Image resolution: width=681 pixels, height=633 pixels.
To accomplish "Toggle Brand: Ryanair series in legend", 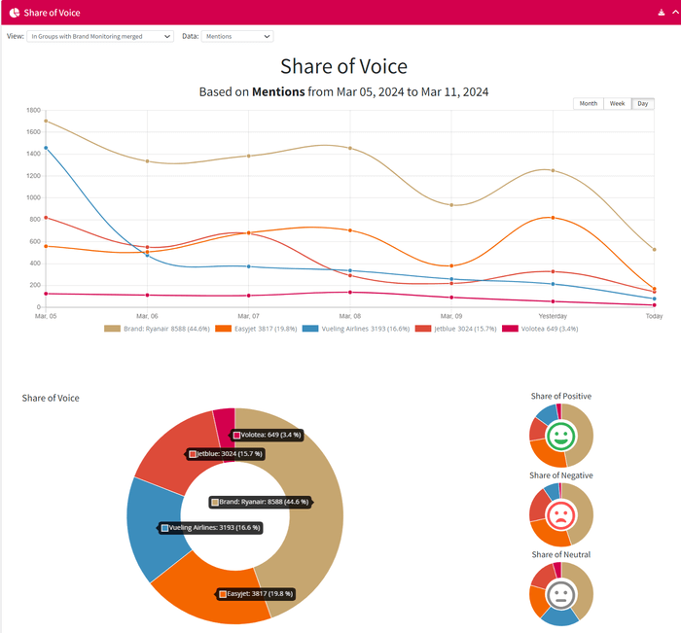I will click(x=158, y=329).
